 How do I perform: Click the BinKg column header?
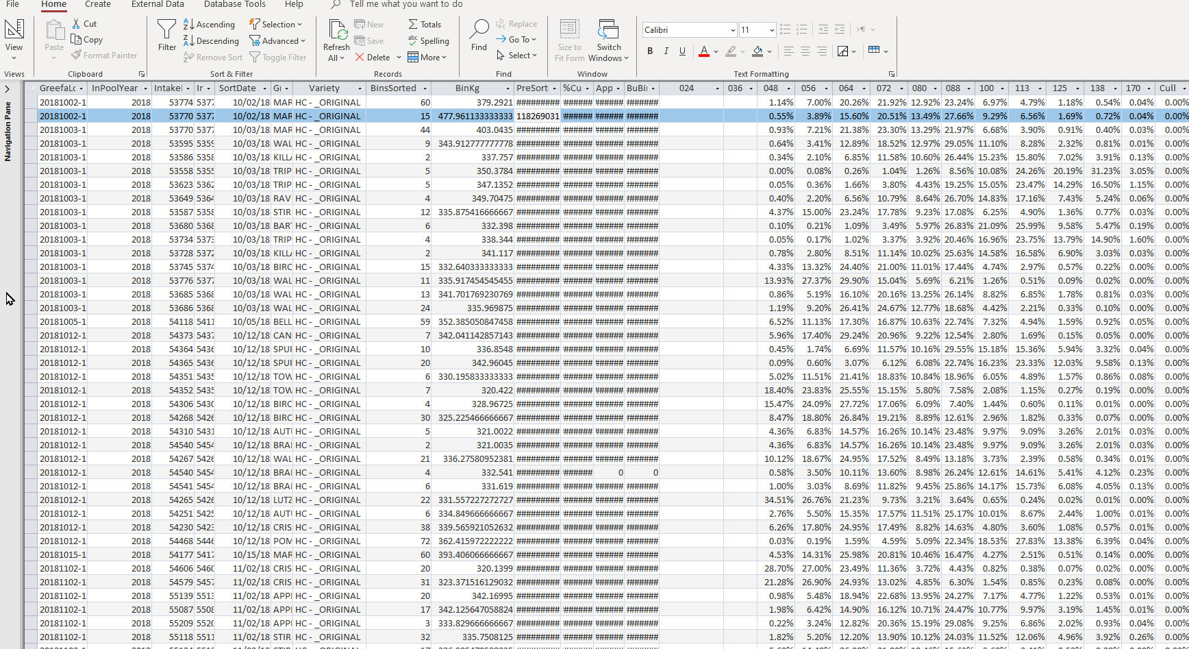[x=473, y=88]
